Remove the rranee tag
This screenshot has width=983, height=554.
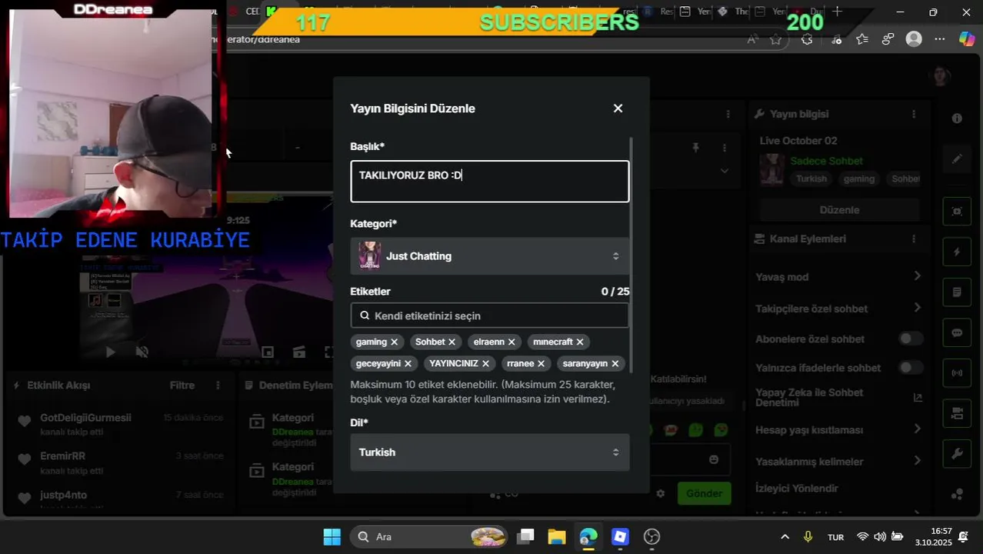tap(541, 363)
